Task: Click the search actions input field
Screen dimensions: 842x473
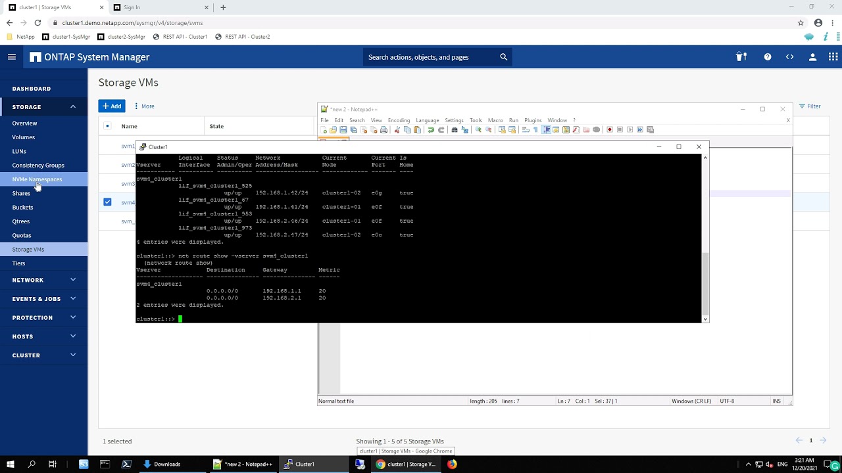Action: (431, 57)
